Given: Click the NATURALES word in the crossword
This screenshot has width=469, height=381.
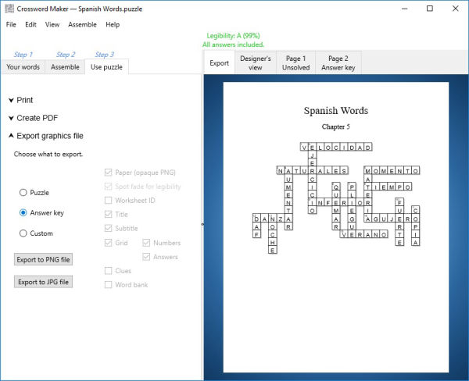Looking at the screenshot, I should pyautogui.click(x=313, y=171).
